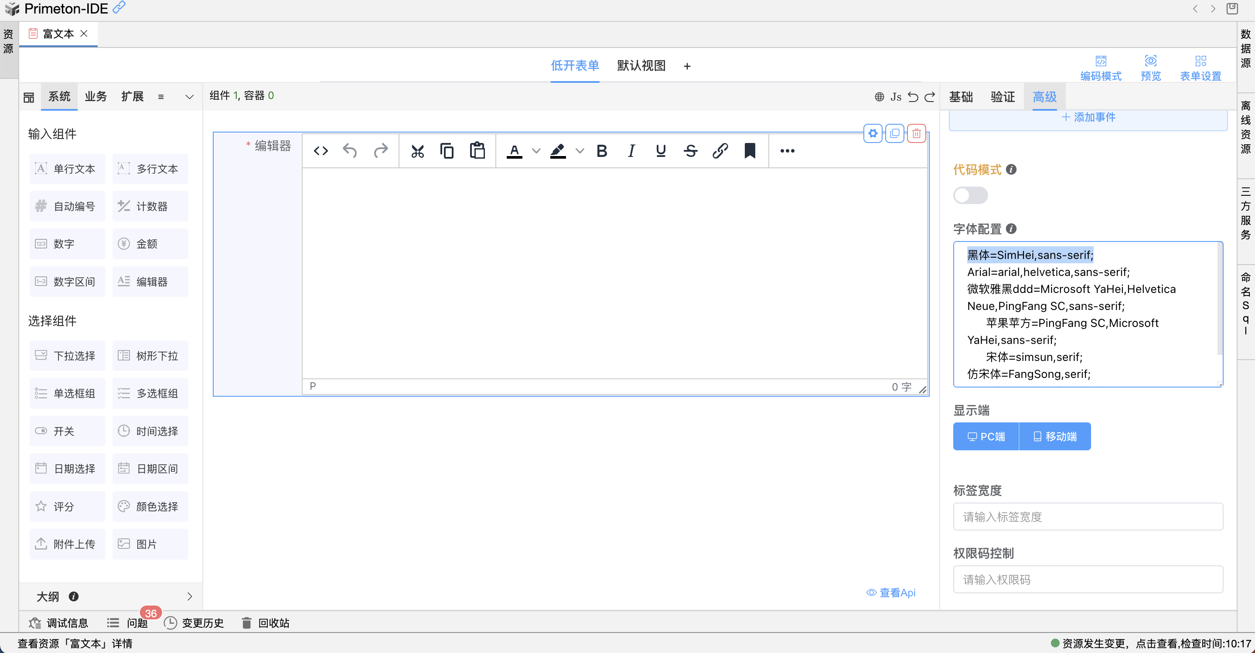The image size is (1255, 653).
Task: Select the PC端 display option
Action: coord(986,436)
